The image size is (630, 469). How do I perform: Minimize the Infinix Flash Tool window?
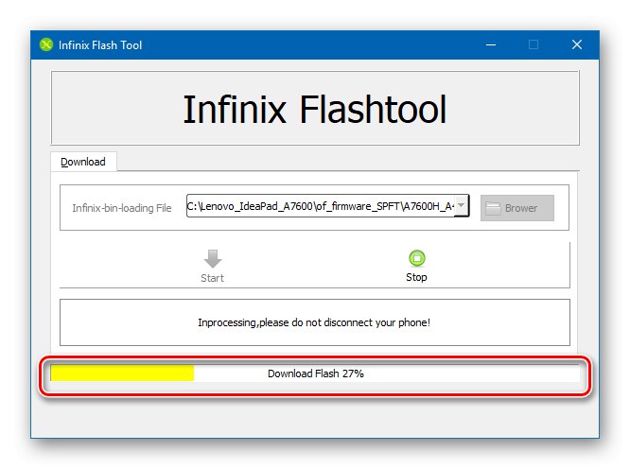[491, 44]
